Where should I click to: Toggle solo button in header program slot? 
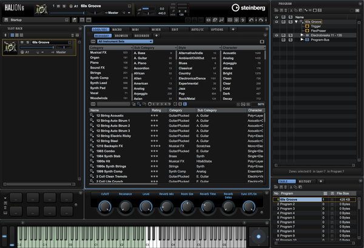click(64, 6)
